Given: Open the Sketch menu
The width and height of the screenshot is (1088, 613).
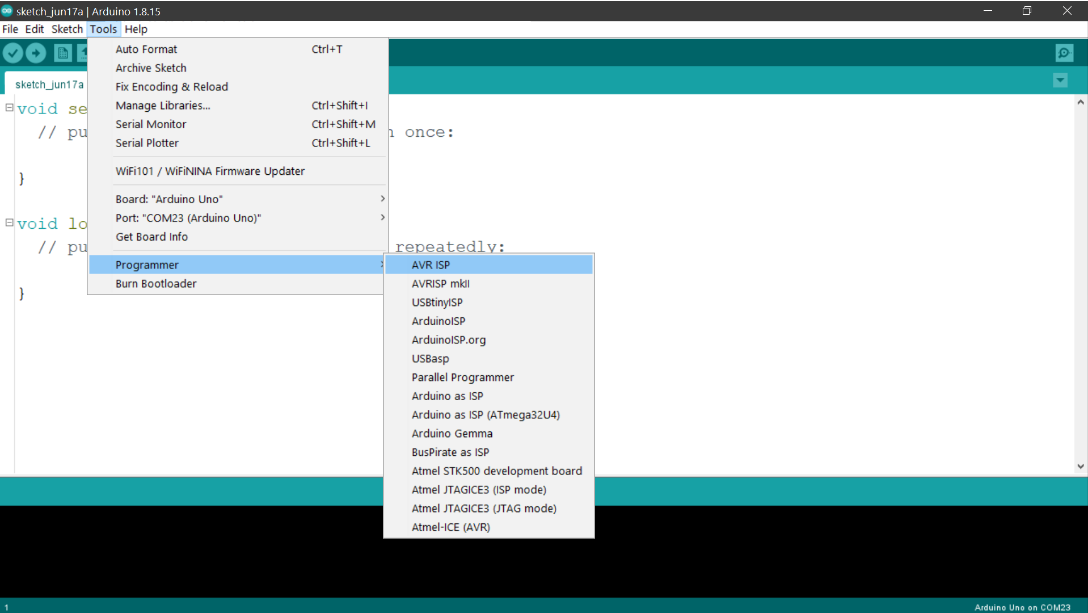Looking at the screenshot, I should click(67, 29).
